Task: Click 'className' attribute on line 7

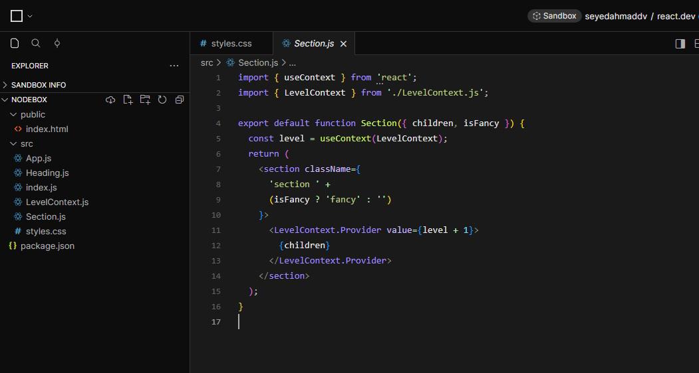Action: [327, 169]
